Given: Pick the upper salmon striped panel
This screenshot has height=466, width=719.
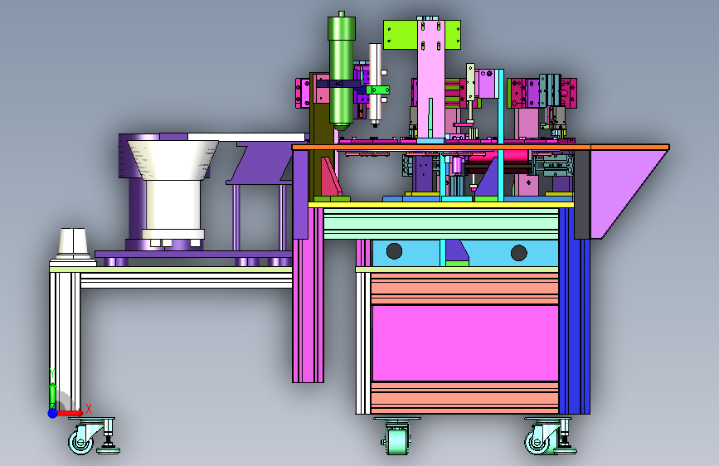Looking at the screenshot, I should [464, 289].
